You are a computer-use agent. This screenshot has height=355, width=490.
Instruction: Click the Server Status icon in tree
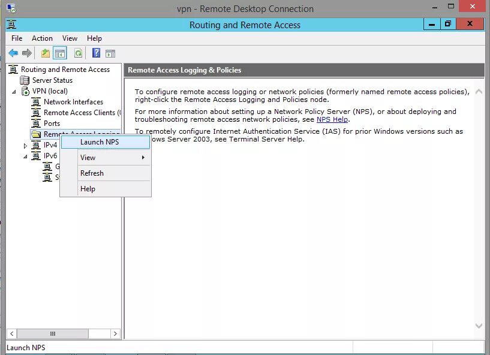25,80
